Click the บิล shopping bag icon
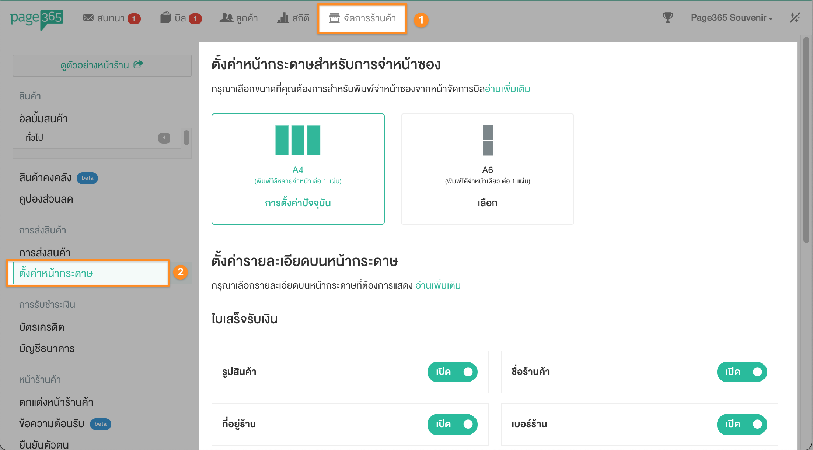This screenshot has width=813, height=450. 165,17
